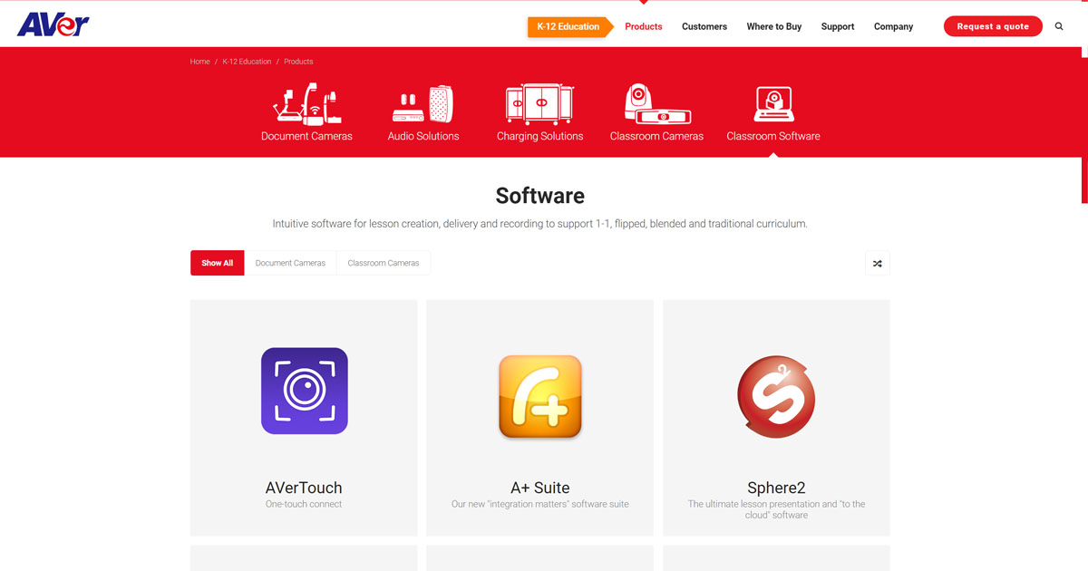Viewport: 1088px width, 571px height.
Task: Open the Audio Solutions category icon
Action: [423, 105]
